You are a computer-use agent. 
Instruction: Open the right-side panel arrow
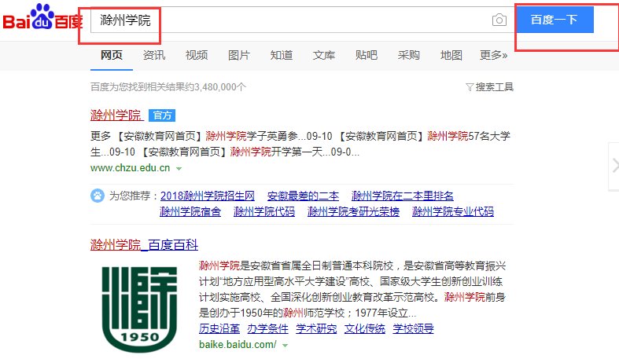[614, 166]
